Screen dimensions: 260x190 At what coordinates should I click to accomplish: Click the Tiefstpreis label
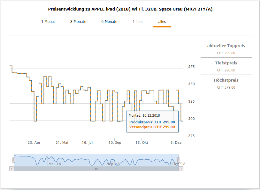pos(226,63)
